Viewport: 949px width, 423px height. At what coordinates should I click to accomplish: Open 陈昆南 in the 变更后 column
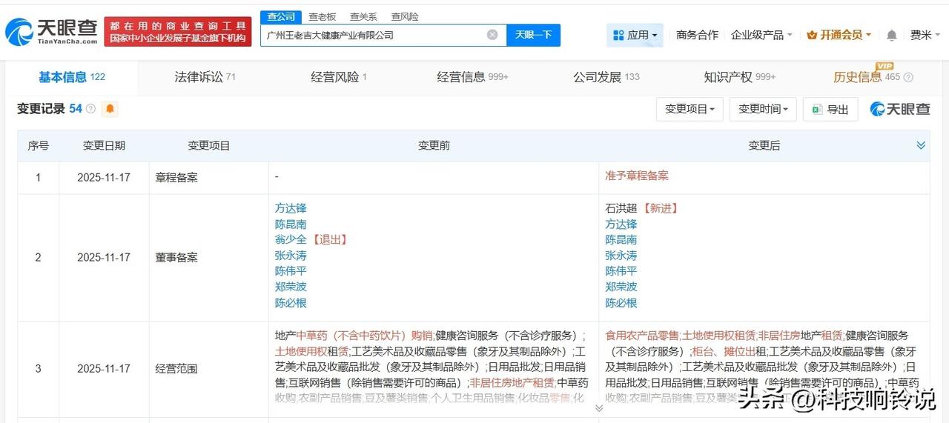tap(621, 239)
